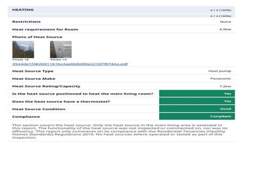258x172 pixels.
Task: Click the Compliance label
Action: point(26,117)
